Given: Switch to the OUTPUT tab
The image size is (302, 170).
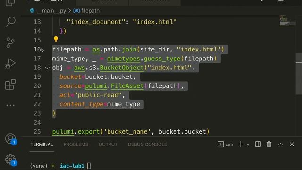Looking at the screenshot, I should tap(108, 144).
